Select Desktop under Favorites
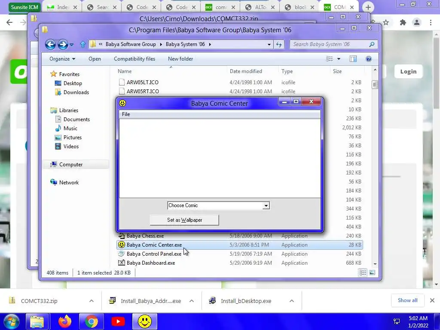The height and width of the screenshot is (330, 440). coord(72,83)
